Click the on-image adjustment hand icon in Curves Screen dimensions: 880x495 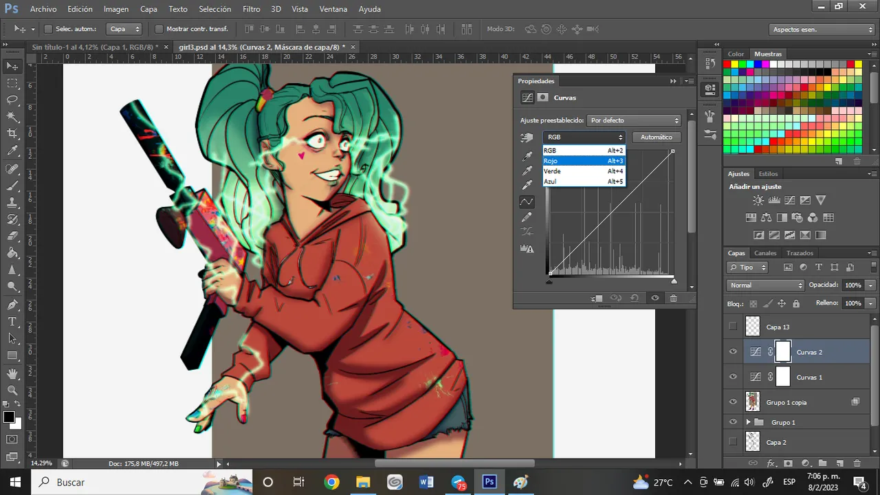coord(527,137)
